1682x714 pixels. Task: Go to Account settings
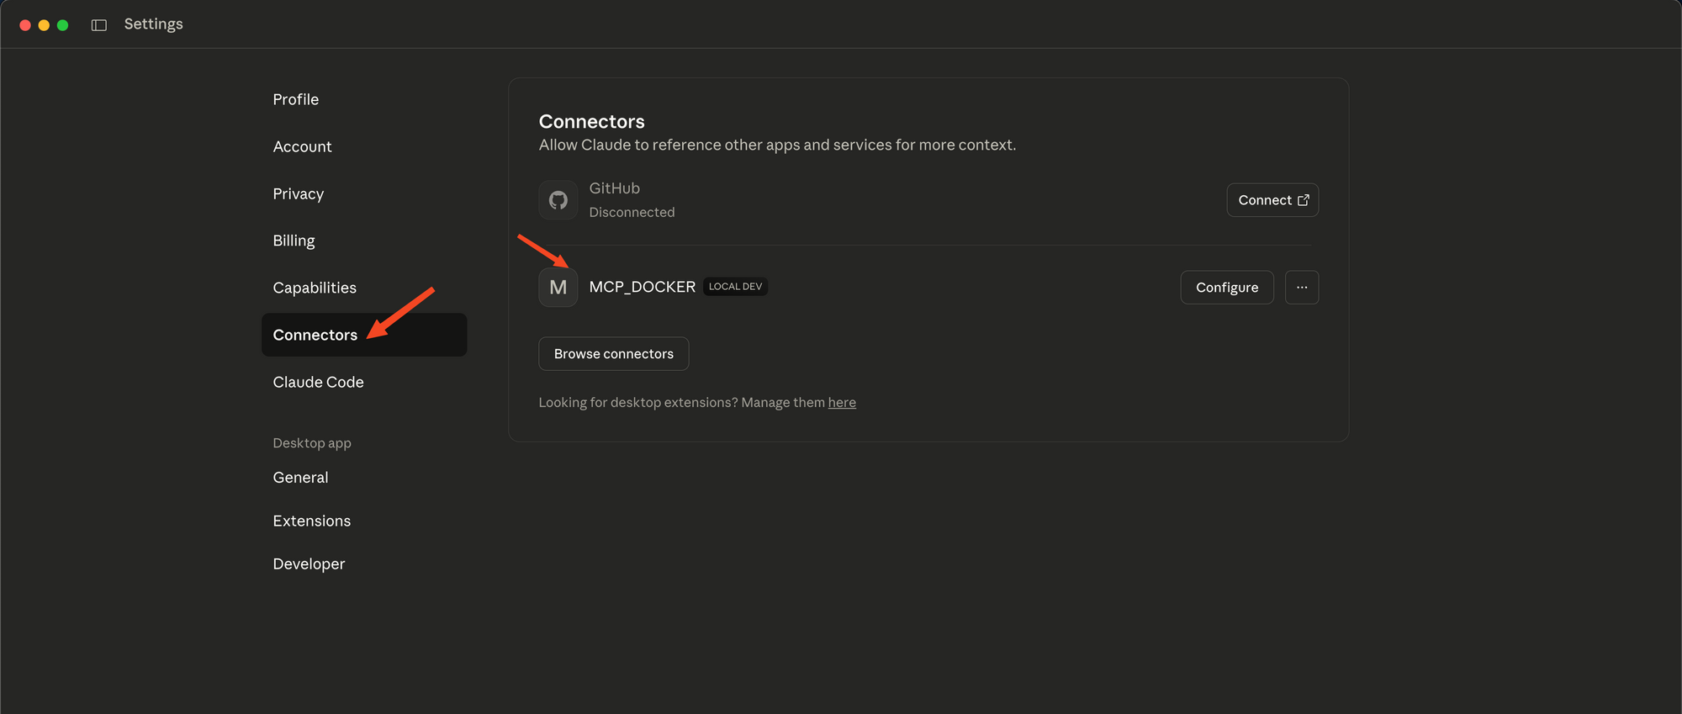pyautogui.click(x=302, y=146)
